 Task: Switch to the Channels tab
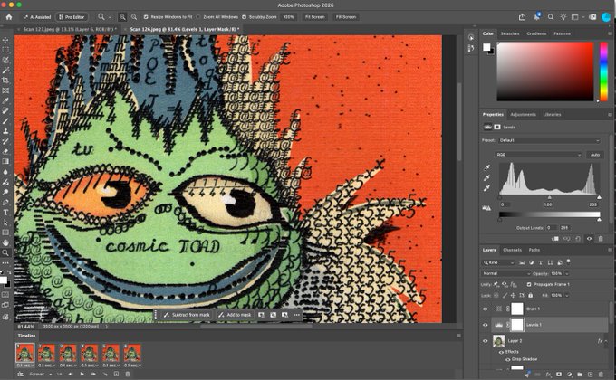pyautogui.click(x=513, y=250)
